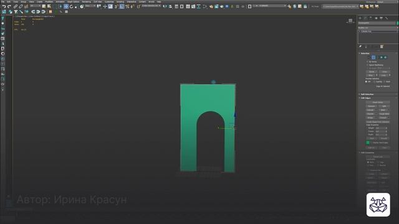Open the Utilities command panel tab
Viewport: 399px width, 224px height.
pos(387,18)
